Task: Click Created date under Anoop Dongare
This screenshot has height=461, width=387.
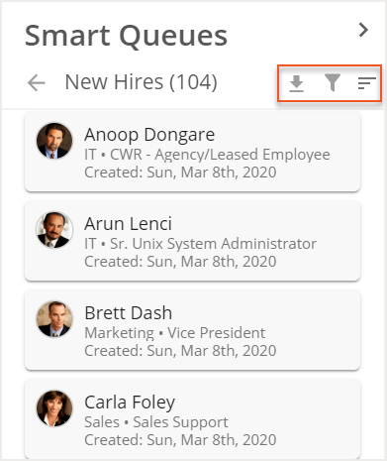Action: (180, 173)
